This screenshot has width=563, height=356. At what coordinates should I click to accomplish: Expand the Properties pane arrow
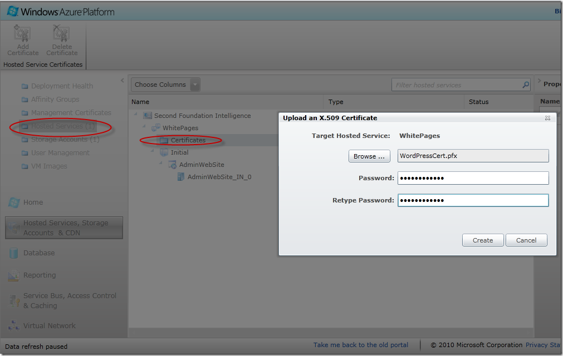pyautogui.click(x=539, y=81)
